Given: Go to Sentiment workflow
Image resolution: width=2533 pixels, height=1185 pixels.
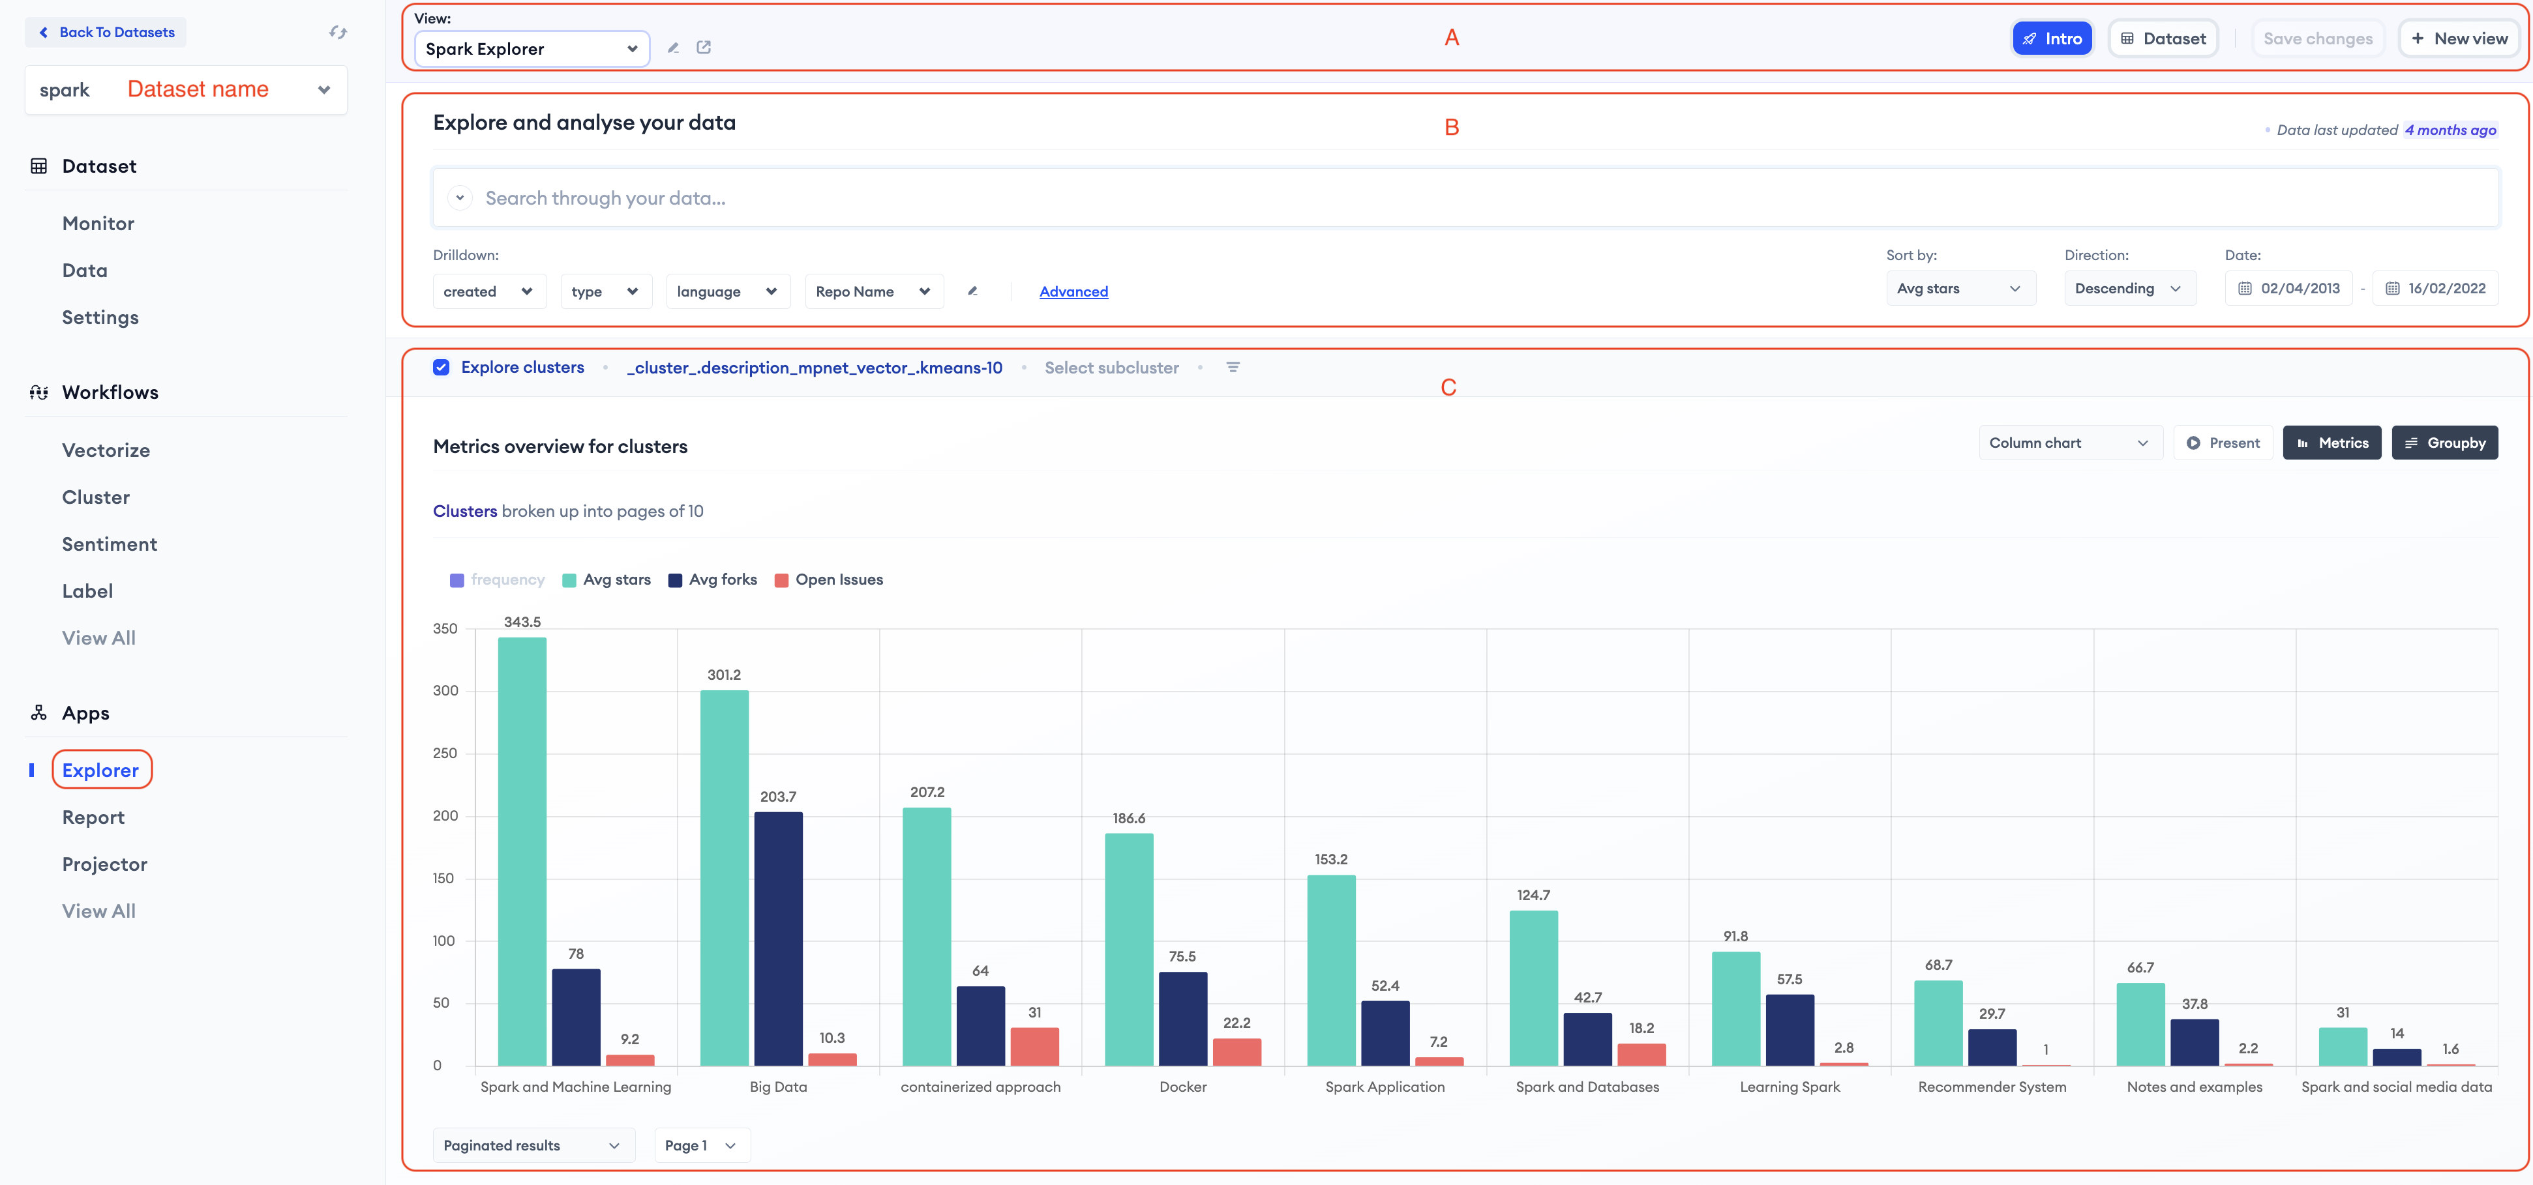Looking at the screenshot, I should tap(109, 544).
